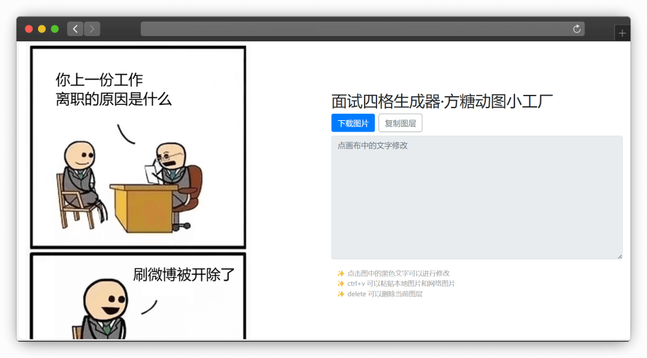The image size is (647, 358).
Task: Select canvas text 离职的原因是什么
Action: pyautogui.click(x=114, y=99)
